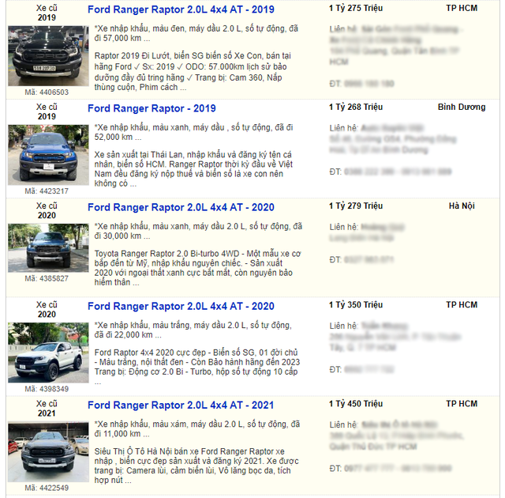View the blue Raptor photo above Mã 4423217
The width and height of the screenshot is (505, 498).
[38, 154]
